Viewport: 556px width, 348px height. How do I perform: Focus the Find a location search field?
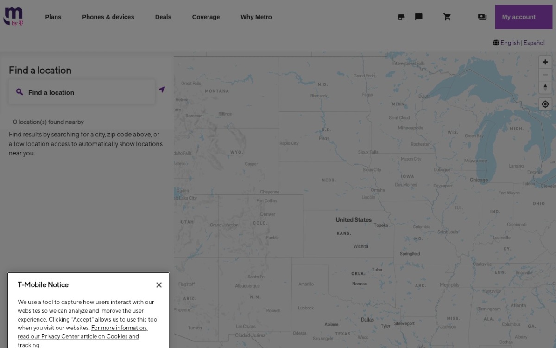point(82,92)
